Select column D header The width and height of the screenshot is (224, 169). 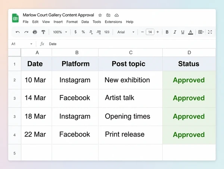[x=189, y=52]
